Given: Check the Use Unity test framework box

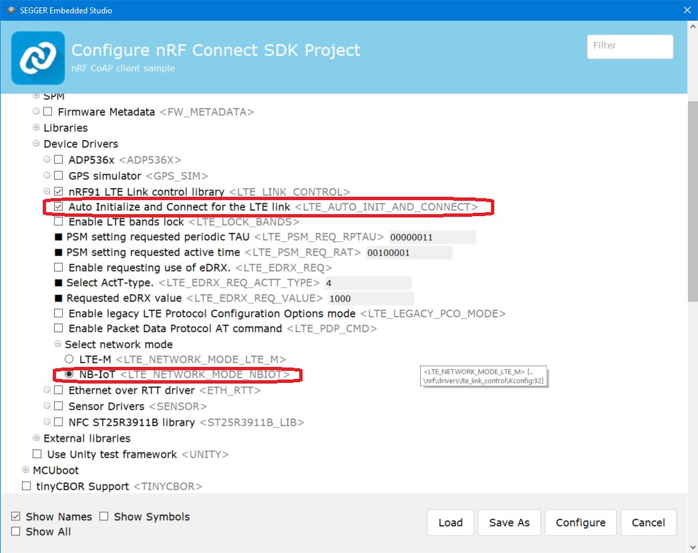Looking at the screenshot, I should coord(37,455).
